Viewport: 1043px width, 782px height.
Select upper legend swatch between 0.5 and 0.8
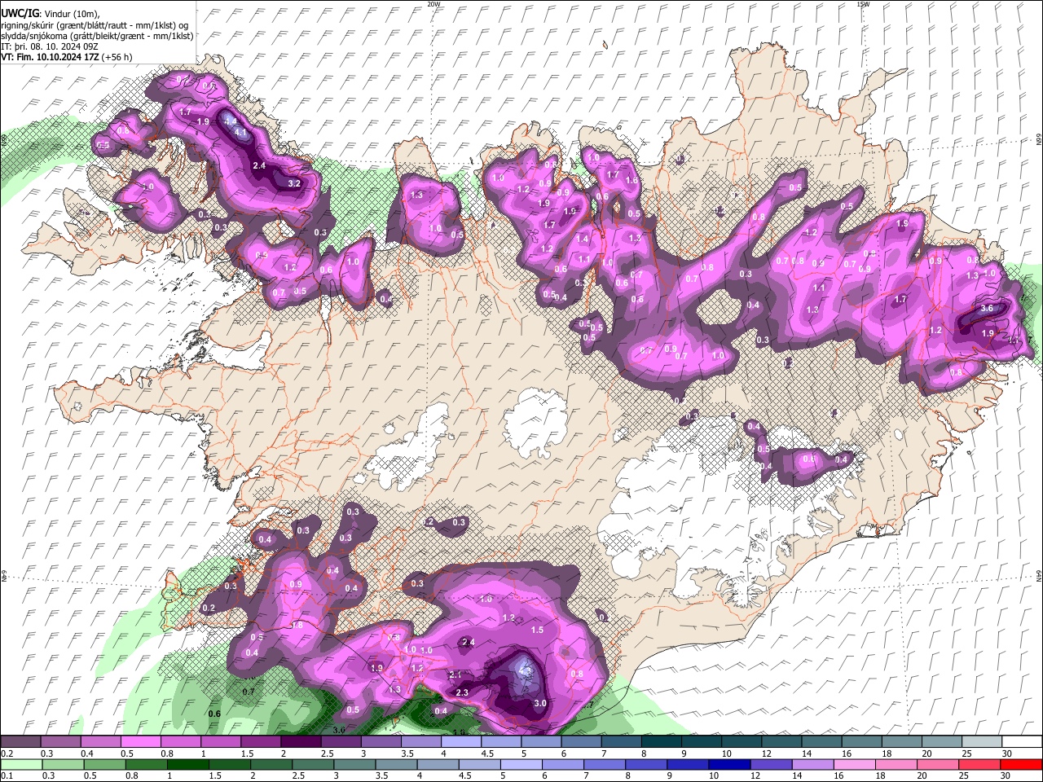pos(141,741)
